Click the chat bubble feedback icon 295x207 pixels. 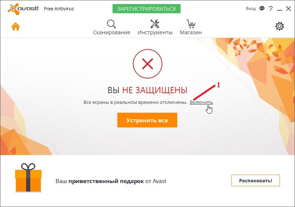click(262, 8)
